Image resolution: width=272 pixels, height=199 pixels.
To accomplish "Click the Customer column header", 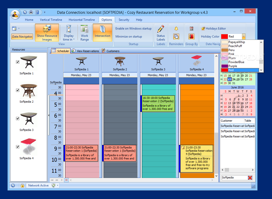I will click(232, 121).
